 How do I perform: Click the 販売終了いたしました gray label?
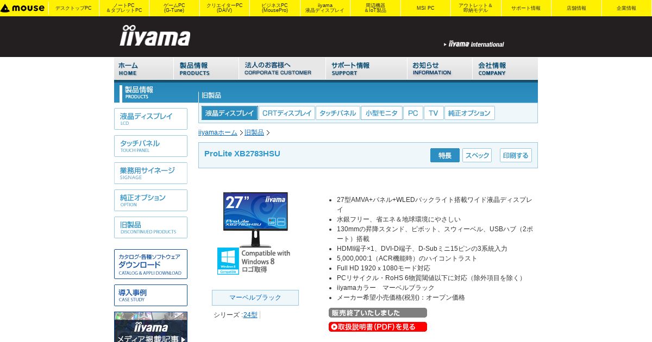tap(378, 313)
